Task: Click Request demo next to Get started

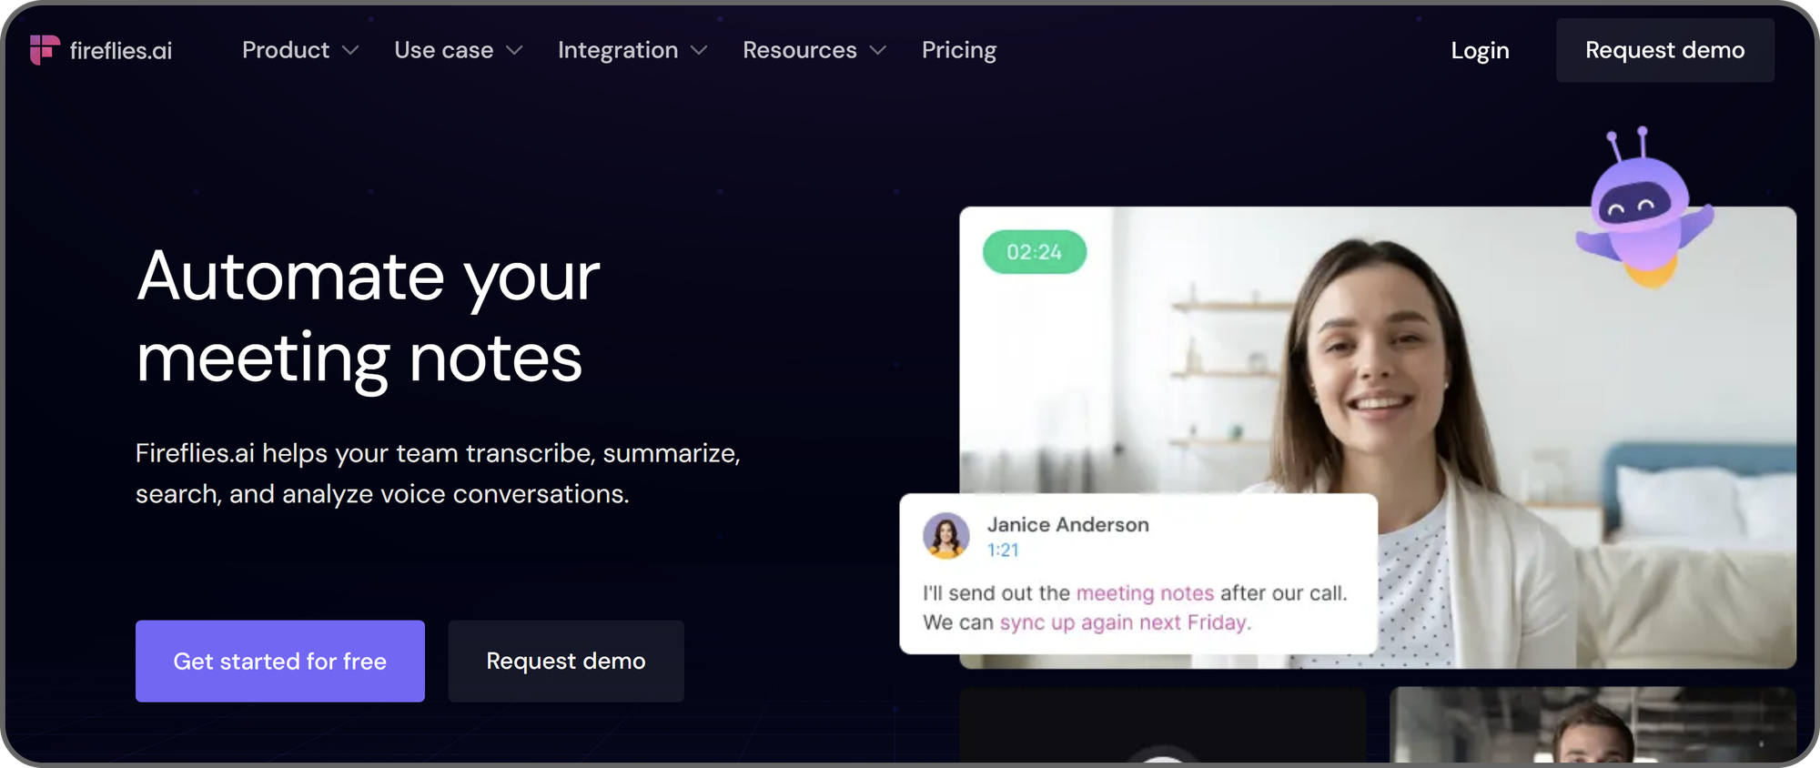Action: click(x=566, y=661)
